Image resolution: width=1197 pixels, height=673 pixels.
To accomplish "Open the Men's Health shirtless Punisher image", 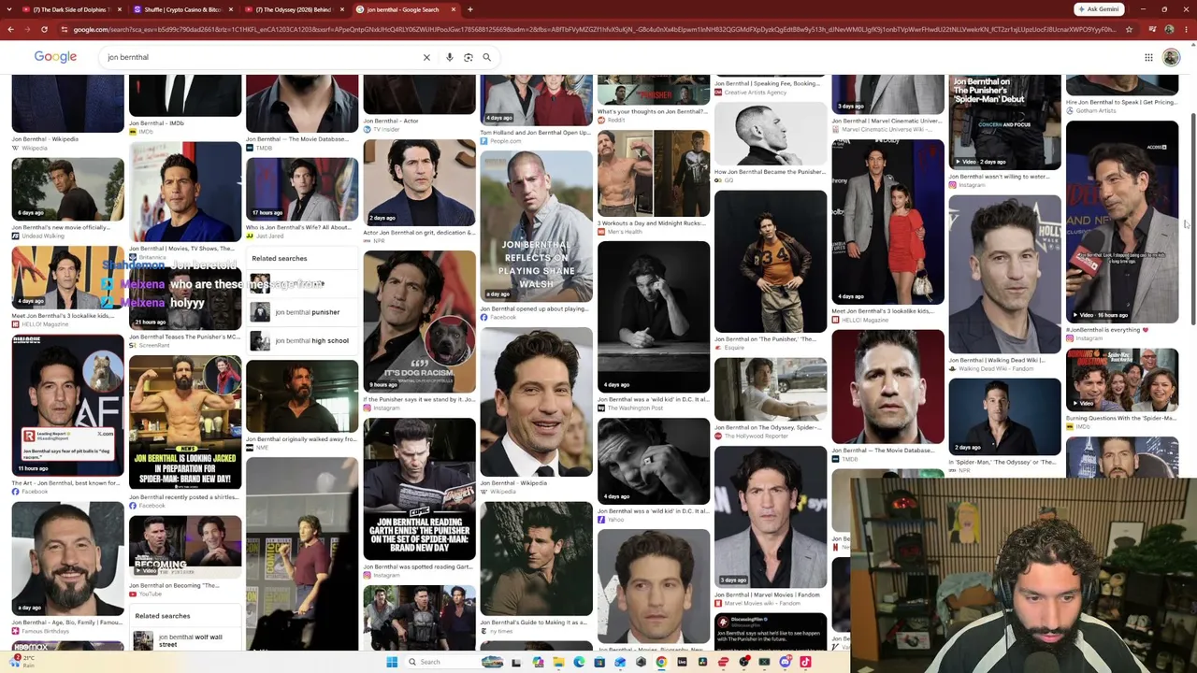I will 654,173.
